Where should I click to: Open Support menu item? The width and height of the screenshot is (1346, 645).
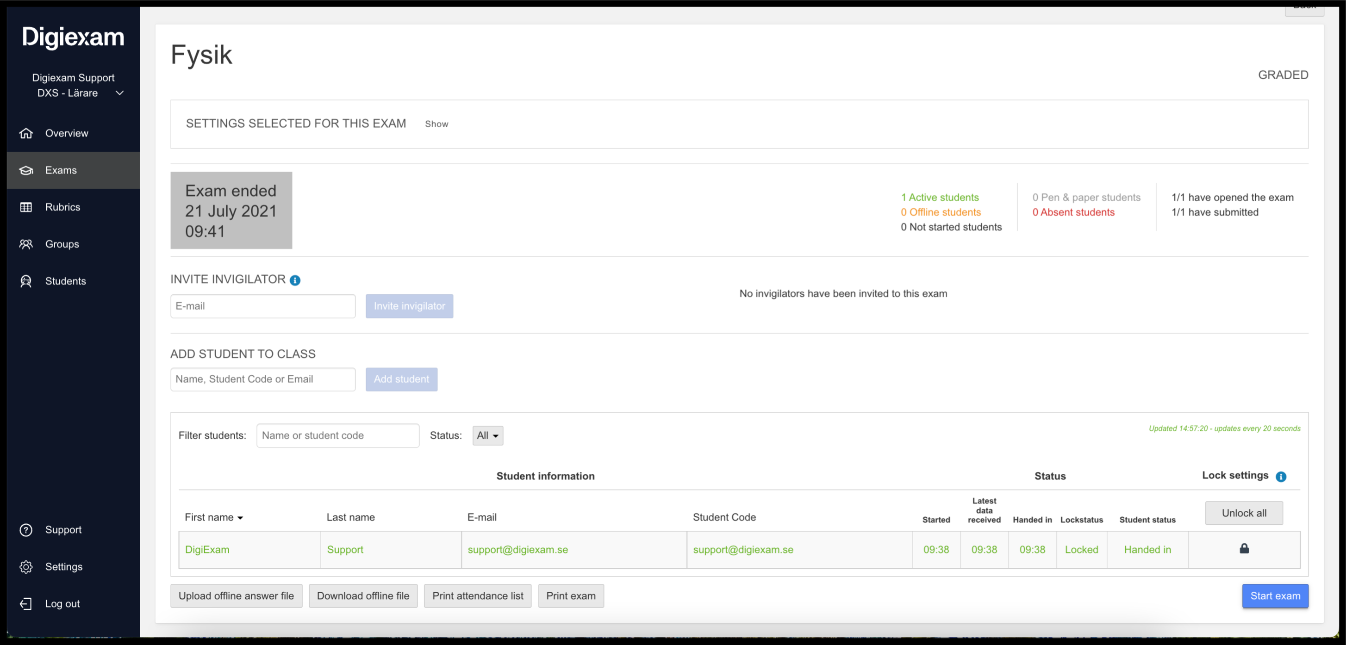tap(73, 530)
